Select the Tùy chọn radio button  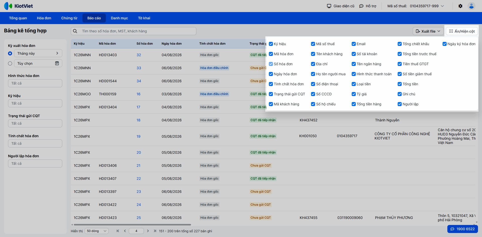pos(10,63)
